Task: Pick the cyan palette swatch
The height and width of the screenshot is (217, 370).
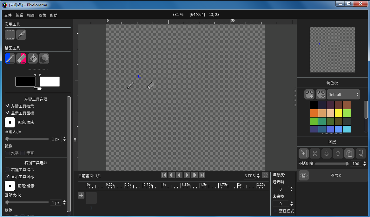Action: point(347,129)
